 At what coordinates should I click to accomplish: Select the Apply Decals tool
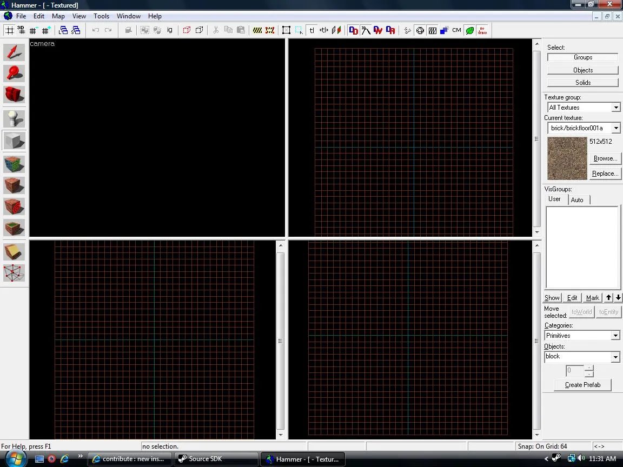pyautogui.click(x=14, y=206)
